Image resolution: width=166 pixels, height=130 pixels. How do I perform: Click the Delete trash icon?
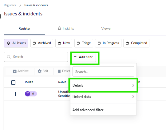pyautogui.click(x=59, y=71)
